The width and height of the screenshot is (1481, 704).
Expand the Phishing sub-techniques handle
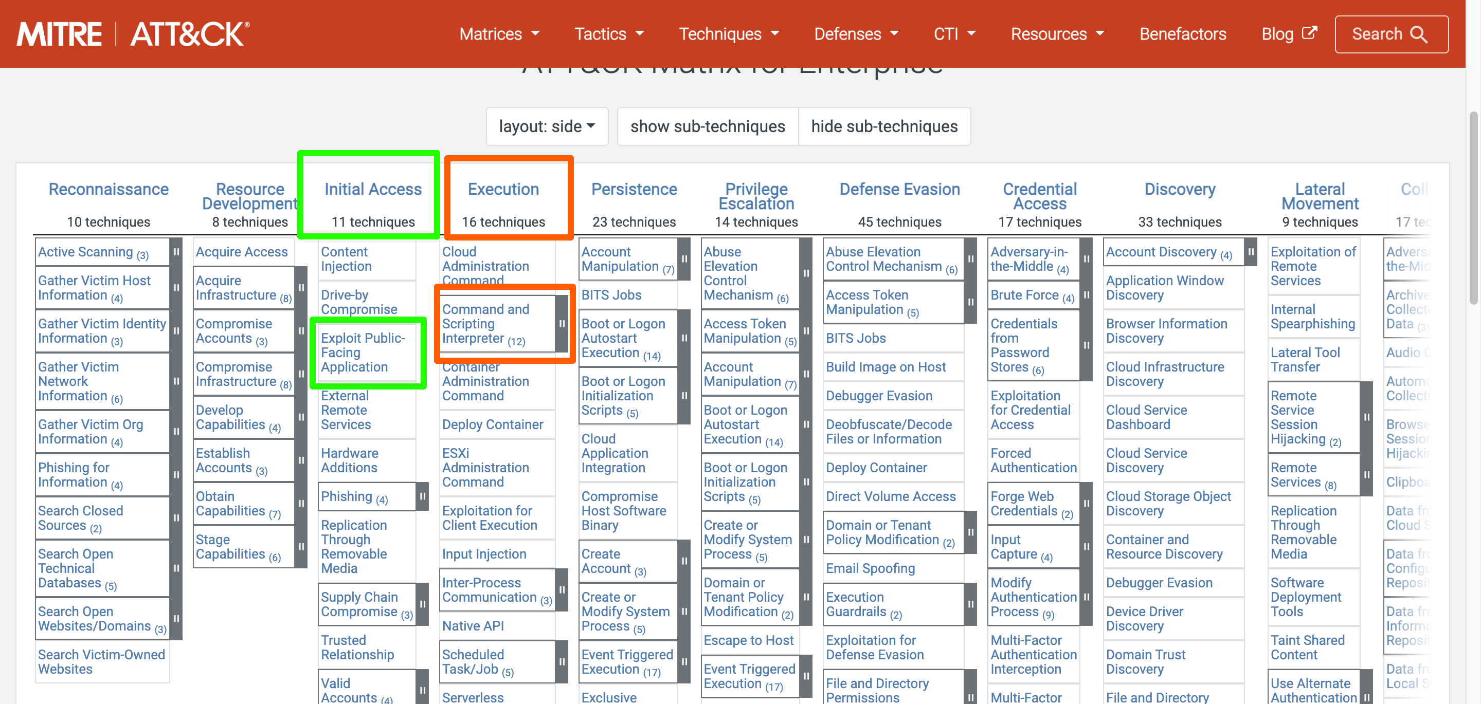[x=423, y=496]
